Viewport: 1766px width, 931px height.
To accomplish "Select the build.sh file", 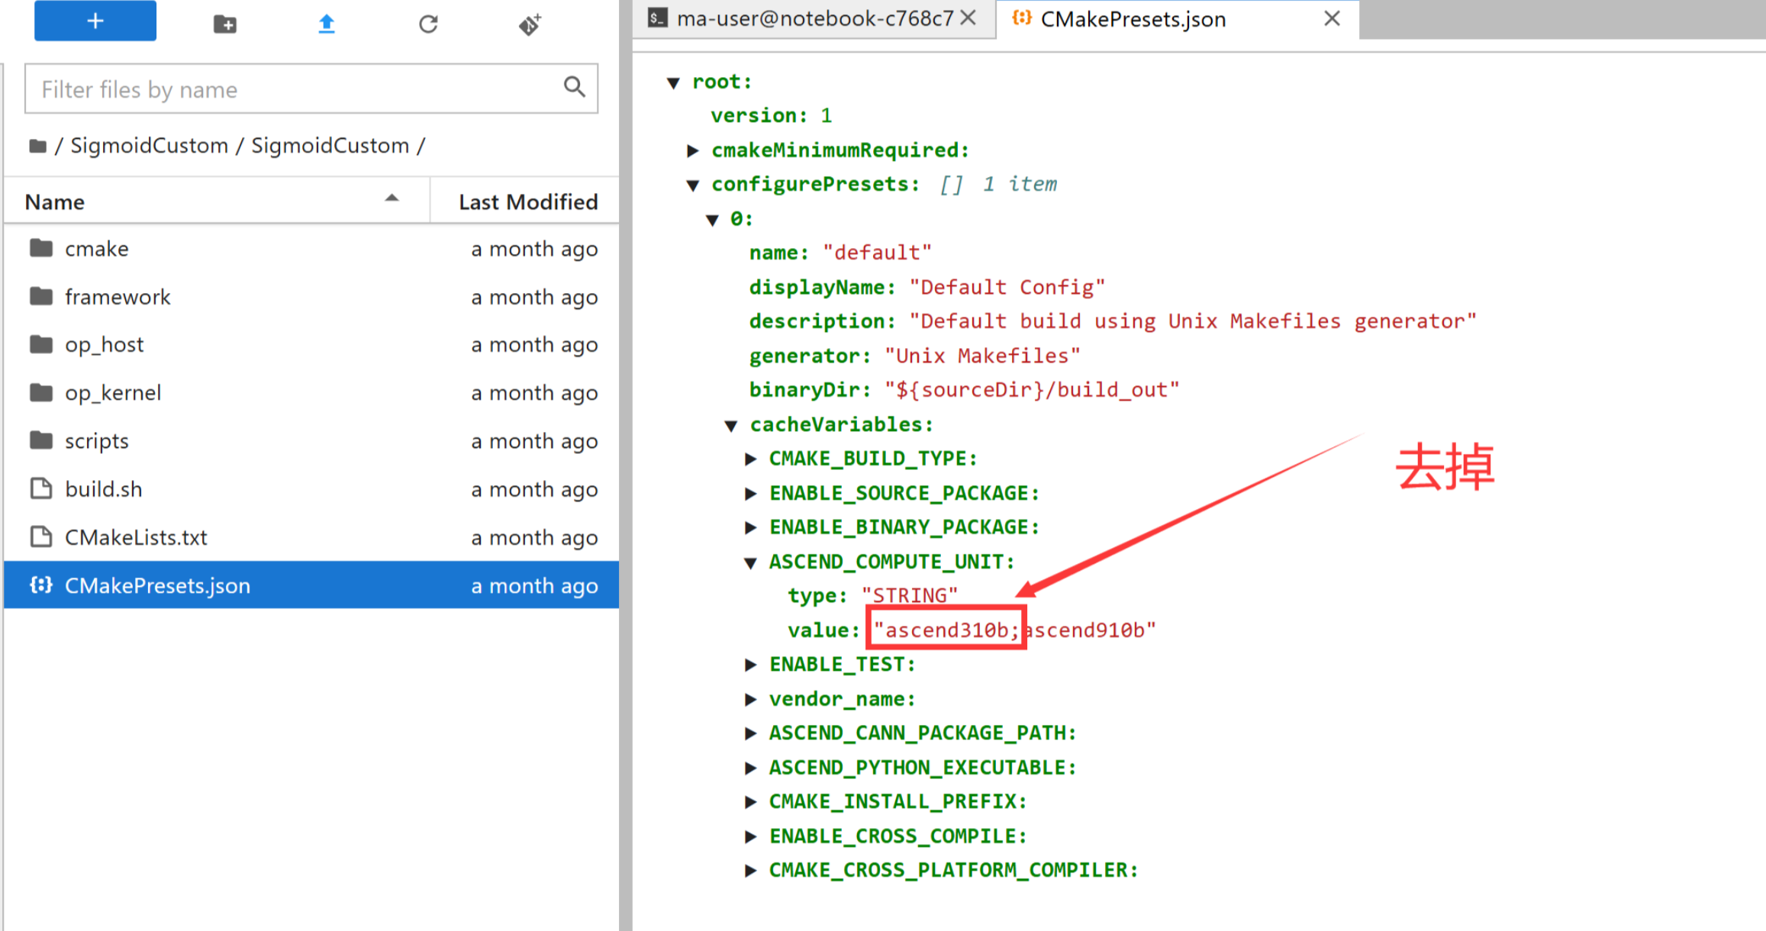I will [x=103, y=489].
